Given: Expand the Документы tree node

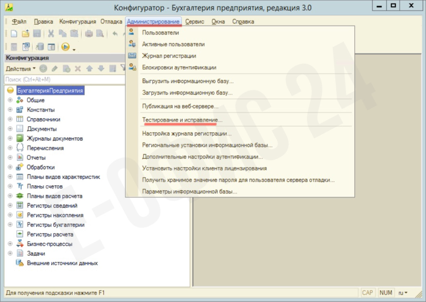Looking at the screenshot, I should coord(10,129).
